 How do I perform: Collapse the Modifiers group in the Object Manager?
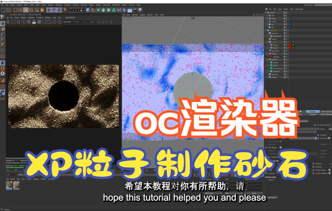pos(267,60)
